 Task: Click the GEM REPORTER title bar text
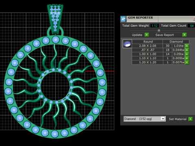(x=141, y=18)
